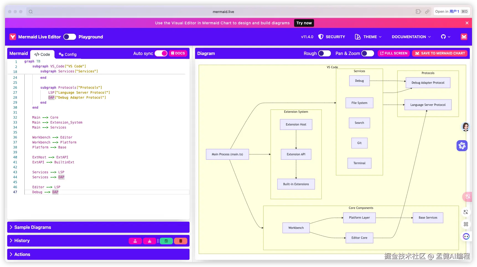The image size is (477, 267).
Task: Click code line 'Debug --> DAP'
Action: [45, 192]
